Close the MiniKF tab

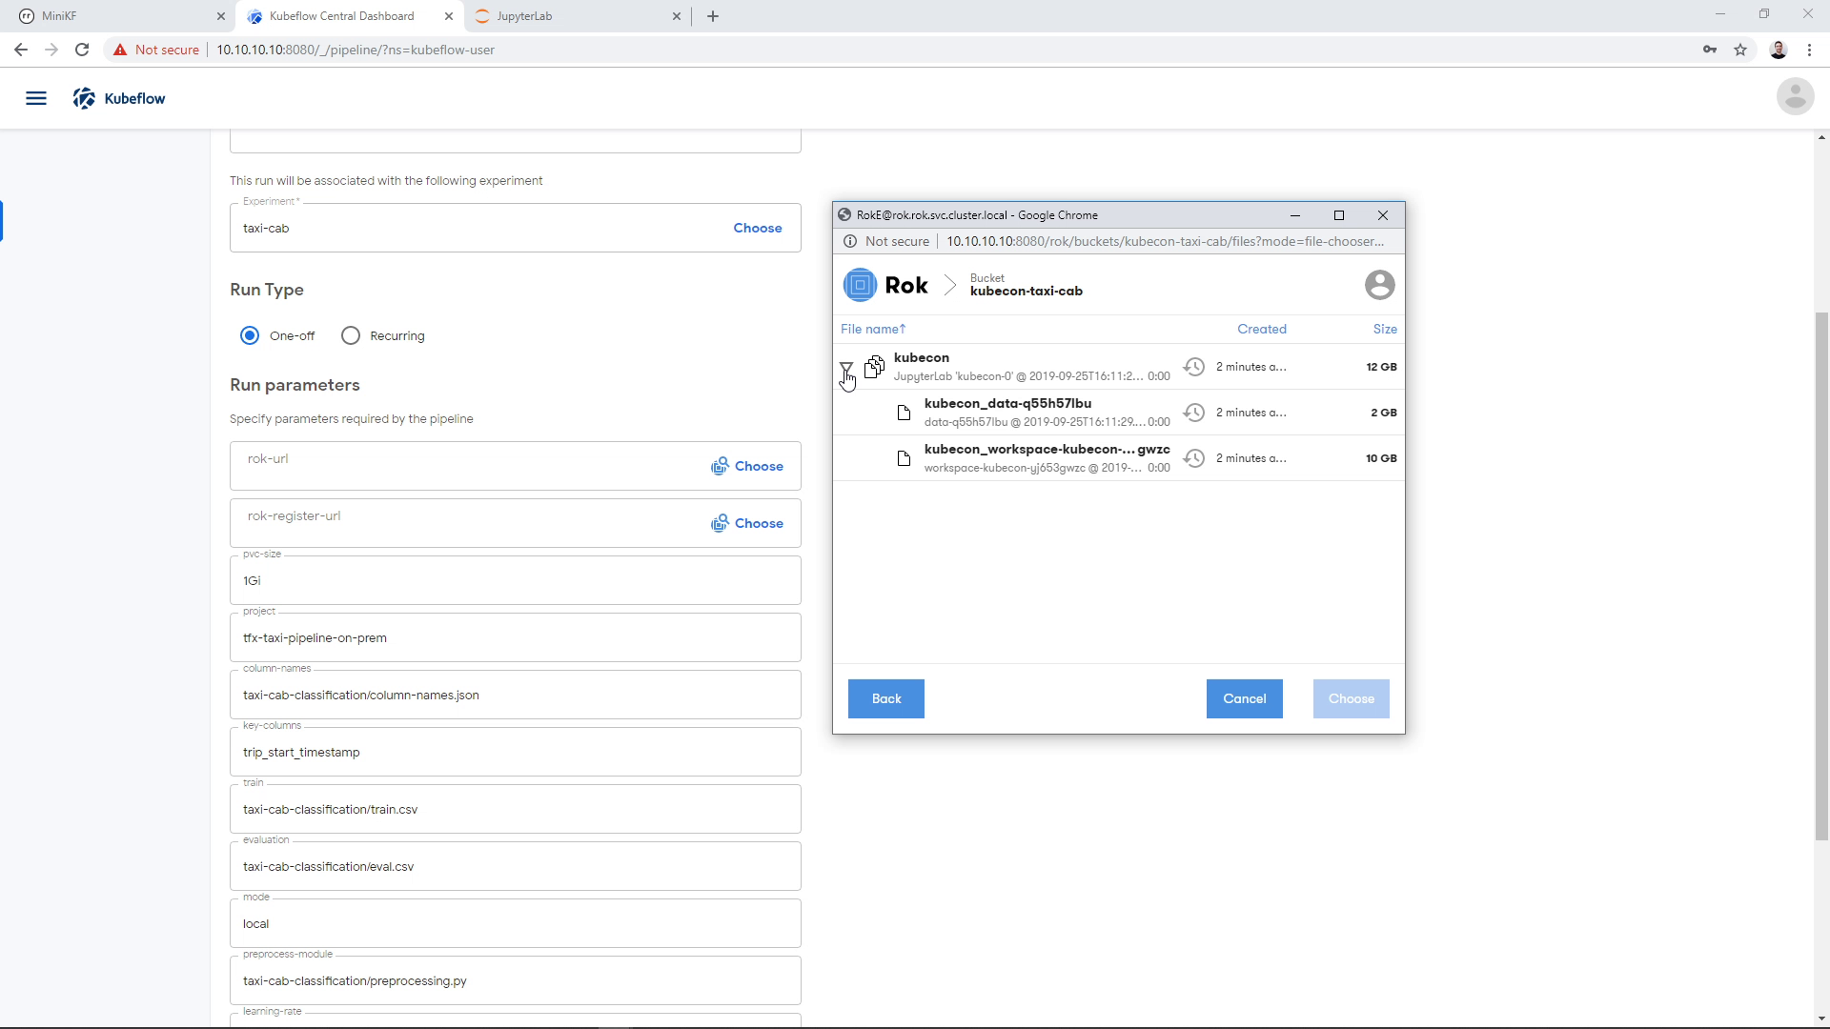tap(220, 16)
